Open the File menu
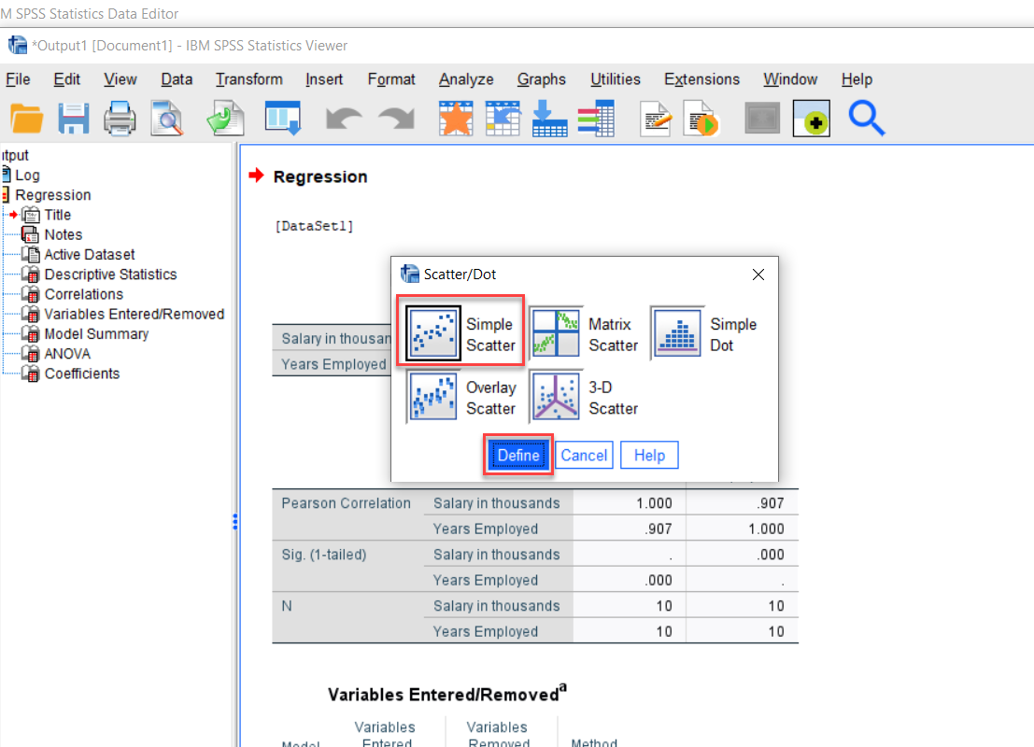The image size is (1034, 747). click(18, 79)
